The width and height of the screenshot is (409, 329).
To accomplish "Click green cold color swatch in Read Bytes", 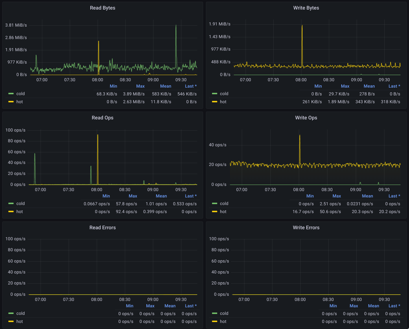I will [11, 94].
